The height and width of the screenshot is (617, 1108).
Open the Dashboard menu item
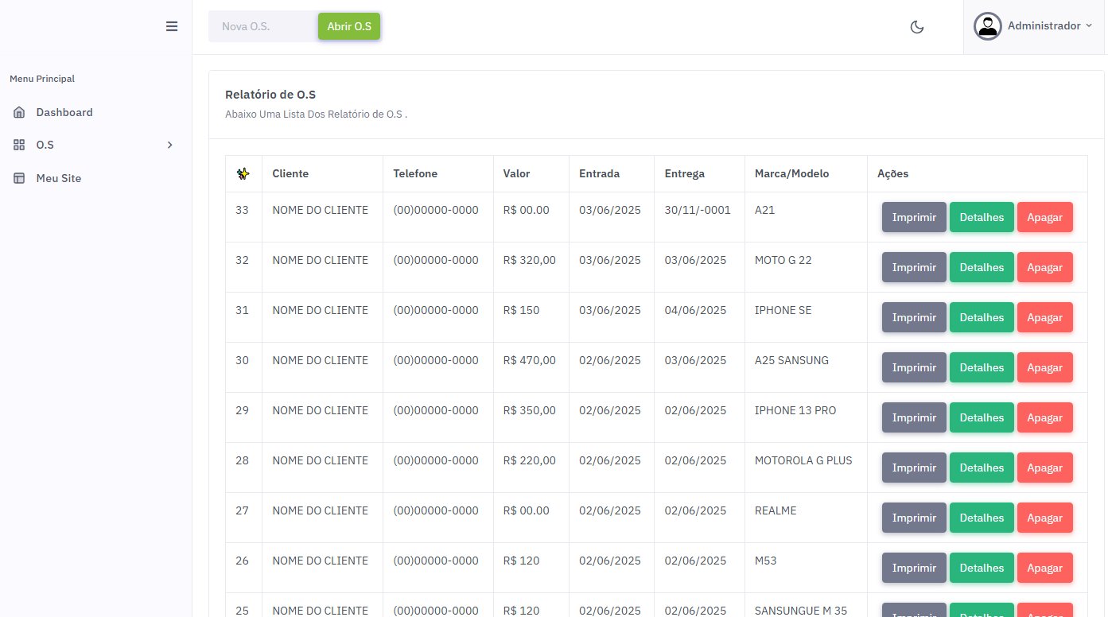tap(64, 113)
